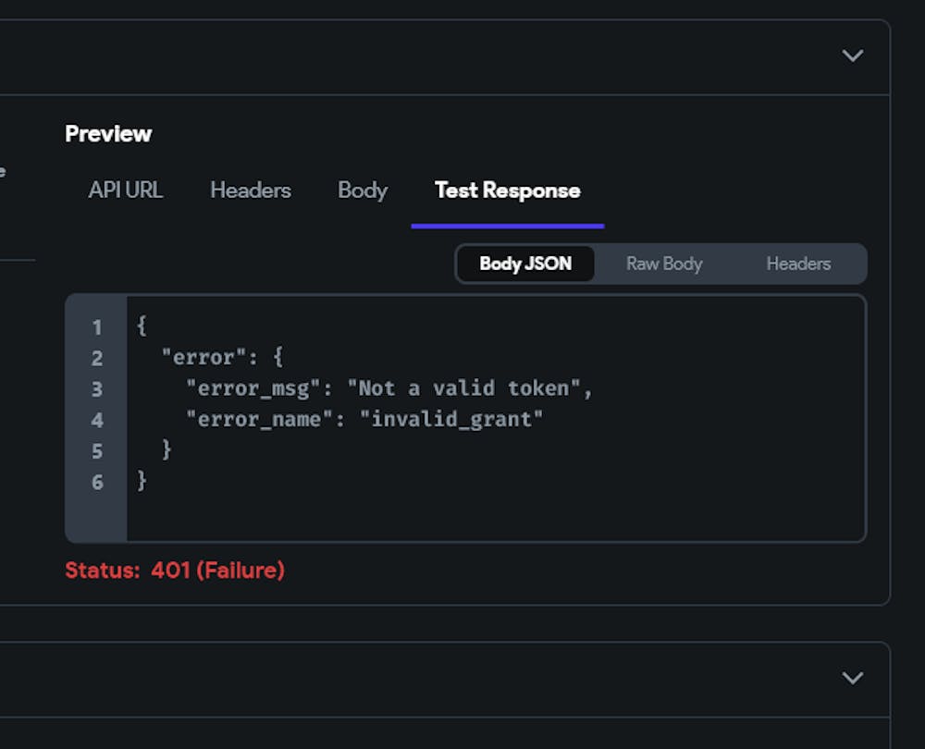Click line number 1 in the gutter
The image size is (925, 749).
[96, 327]
